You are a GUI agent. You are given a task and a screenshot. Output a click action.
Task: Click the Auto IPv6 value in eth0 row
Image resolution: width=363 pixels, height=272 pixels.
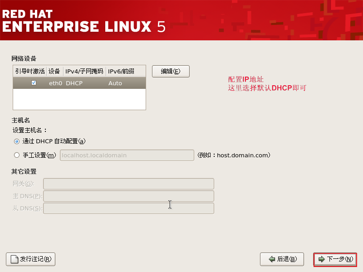pyautogui.click(x=115, y=83)
